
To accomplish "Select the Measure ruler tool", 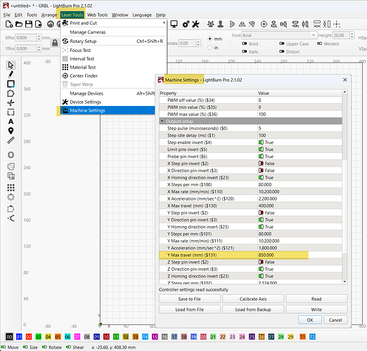I will pos(11,140).
